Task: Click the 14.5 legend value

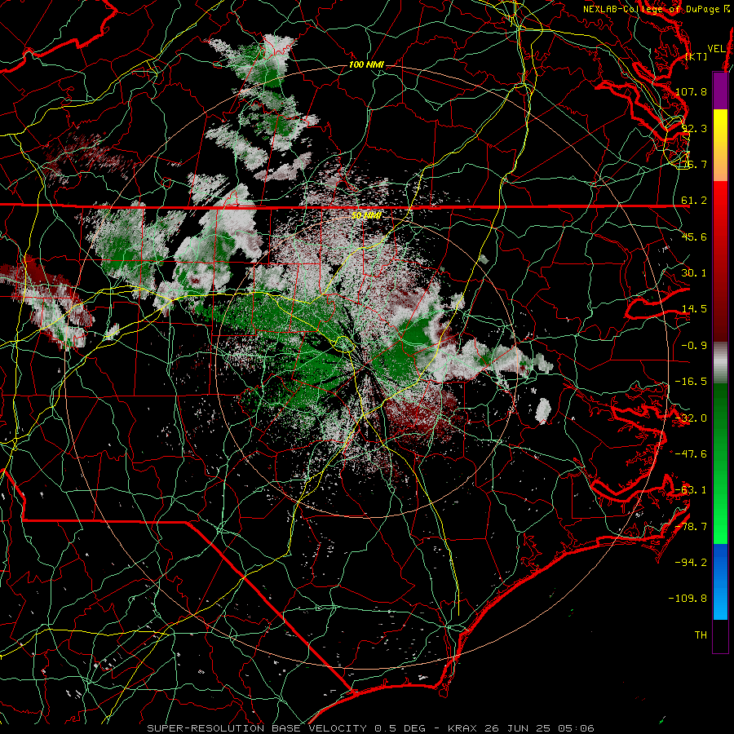Action: click(x=694, y=309)
